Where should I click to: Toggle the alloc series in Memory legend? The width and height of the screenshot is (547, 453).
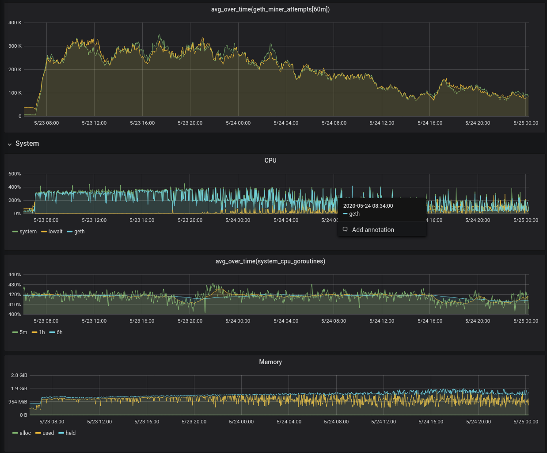coord(25,433)
